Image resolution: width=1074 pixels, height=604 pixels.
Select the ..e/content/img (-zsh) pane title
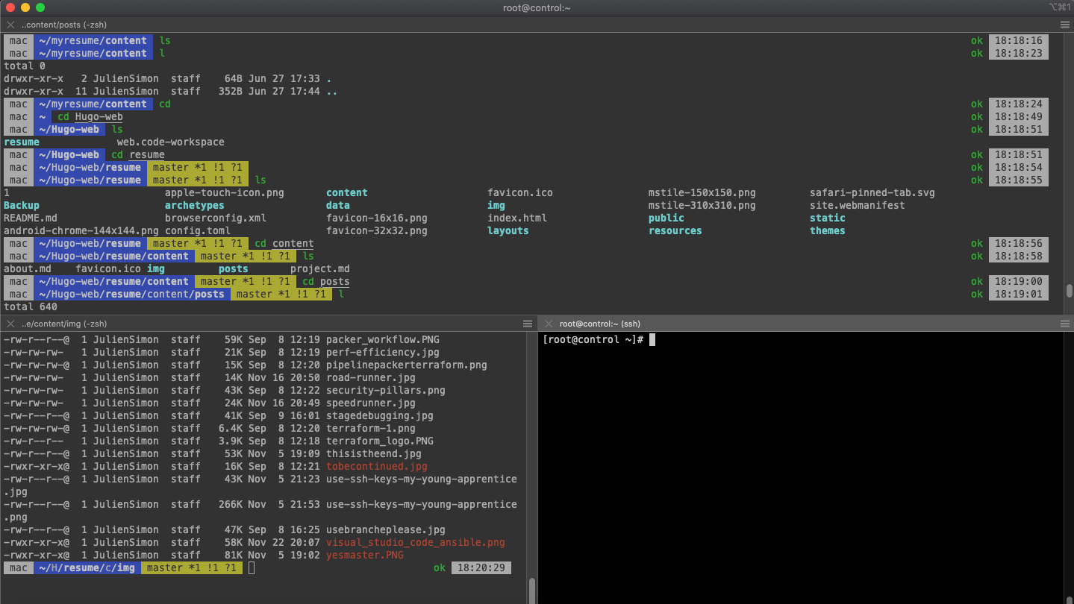(x=64, y=324)
